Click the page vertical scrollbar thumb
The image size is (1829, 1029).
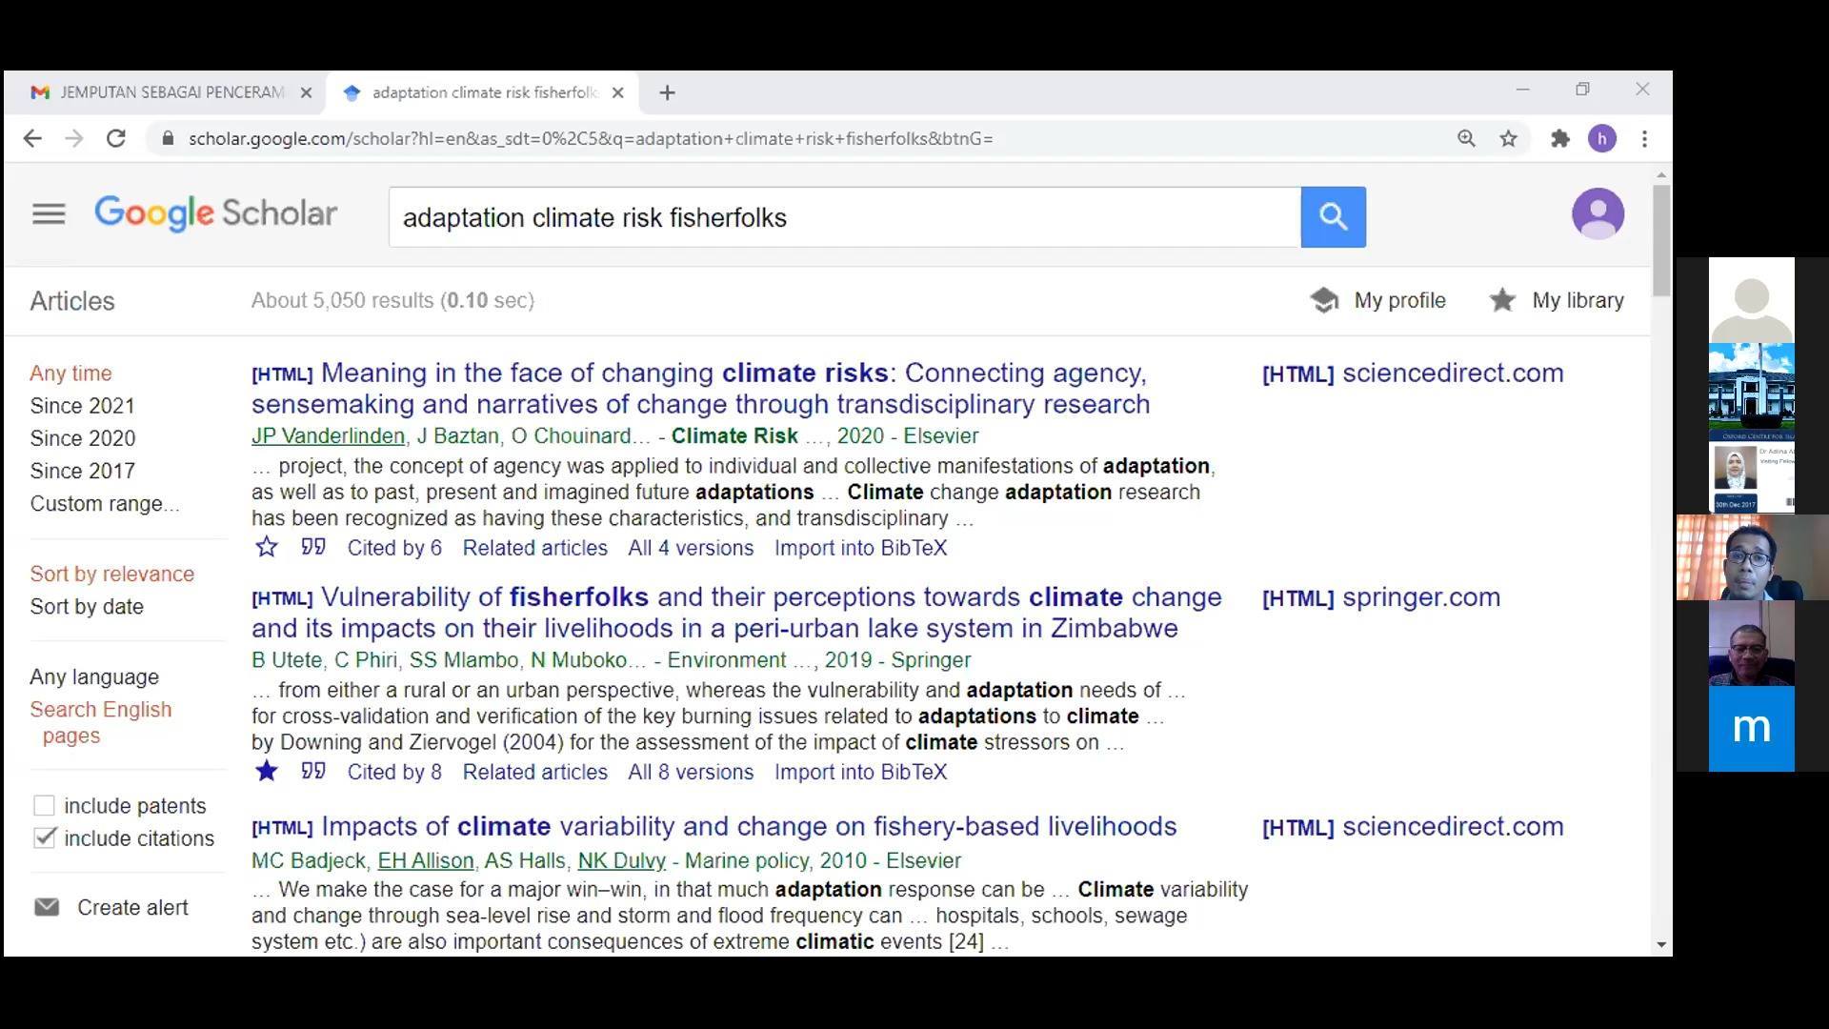click(1661, 240)
